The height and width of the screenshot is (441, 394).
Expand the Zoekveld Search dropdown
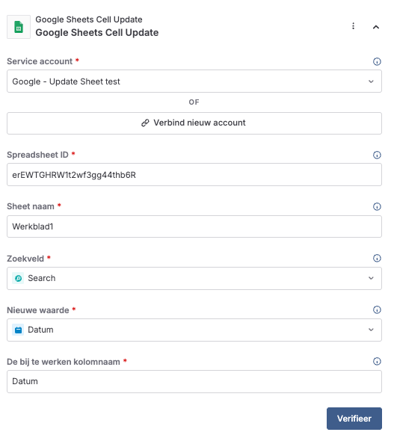tap(194, 278)
